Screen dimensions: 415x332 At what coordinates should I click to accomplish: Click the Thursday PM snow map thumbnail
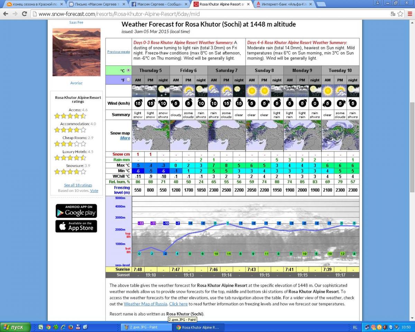[151, 135]
